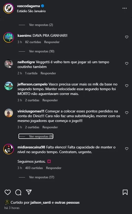The height and width of the screenshot is (214, 132).
Task: View 403 curtidas on midiavascaina98 comment
Action: coord(34,168)
